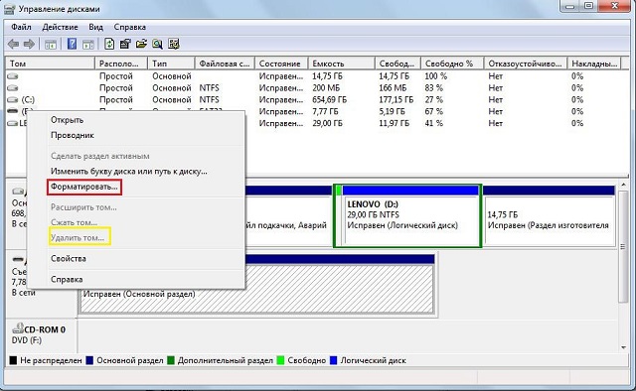Open the Действие menu
This screenshot has width=636, height=391.
60,27
